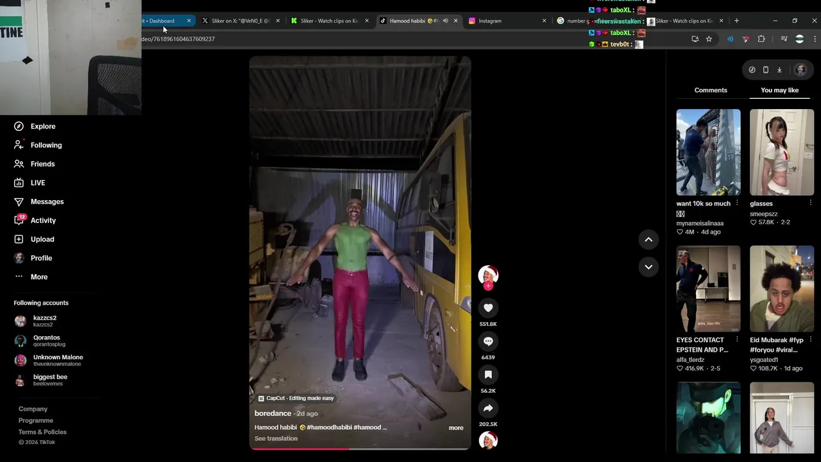Open the user avatar in top pill
821x462 pixels.
click(800, 70)
